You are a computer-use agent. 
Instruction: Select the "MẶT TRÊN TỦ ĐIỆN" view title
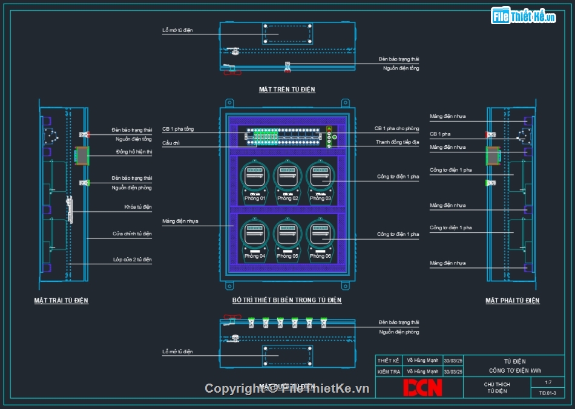[x=287, y=90]
